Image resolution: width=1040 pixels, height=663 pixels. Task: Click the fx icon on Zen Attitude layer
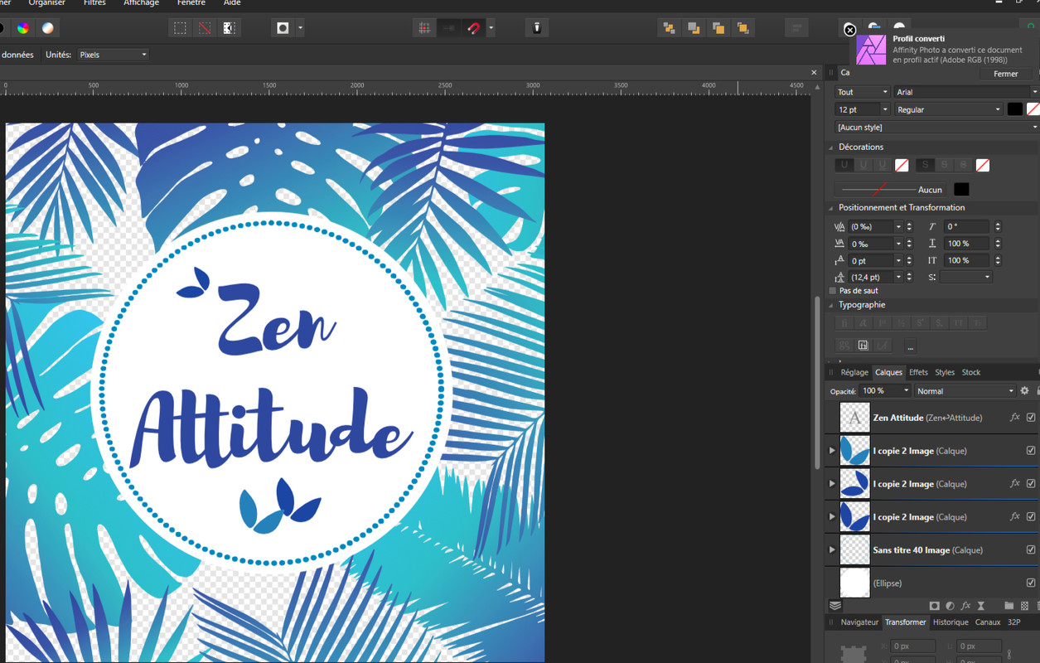pyautogui.click(x=1014, y=418)
